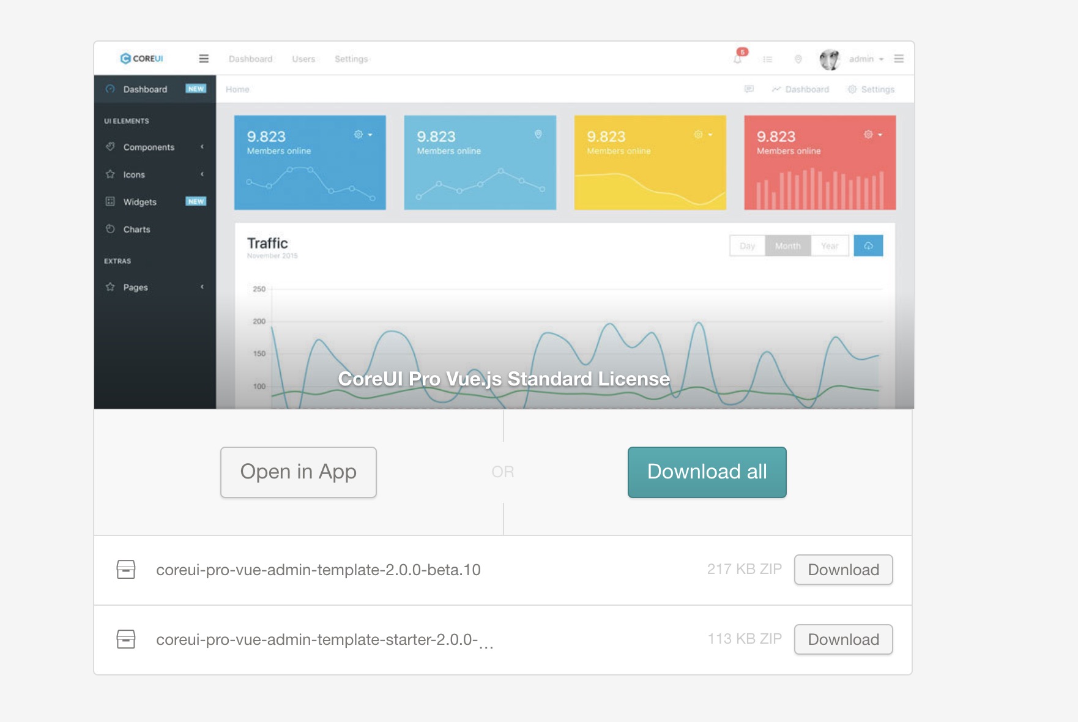Select the Settings item in the top navigation
1078x722 pixels.
tap(351, 59)
